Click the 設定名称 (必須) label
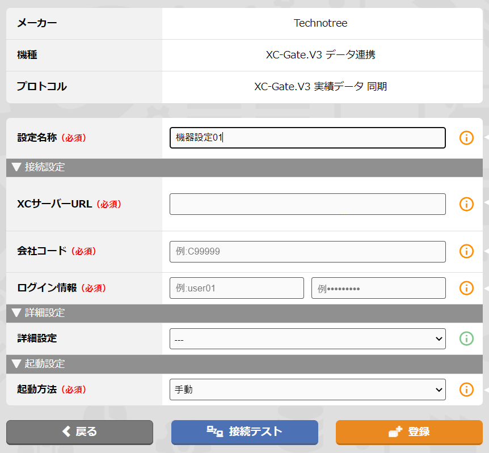489x453 pixels. [52, 138]
